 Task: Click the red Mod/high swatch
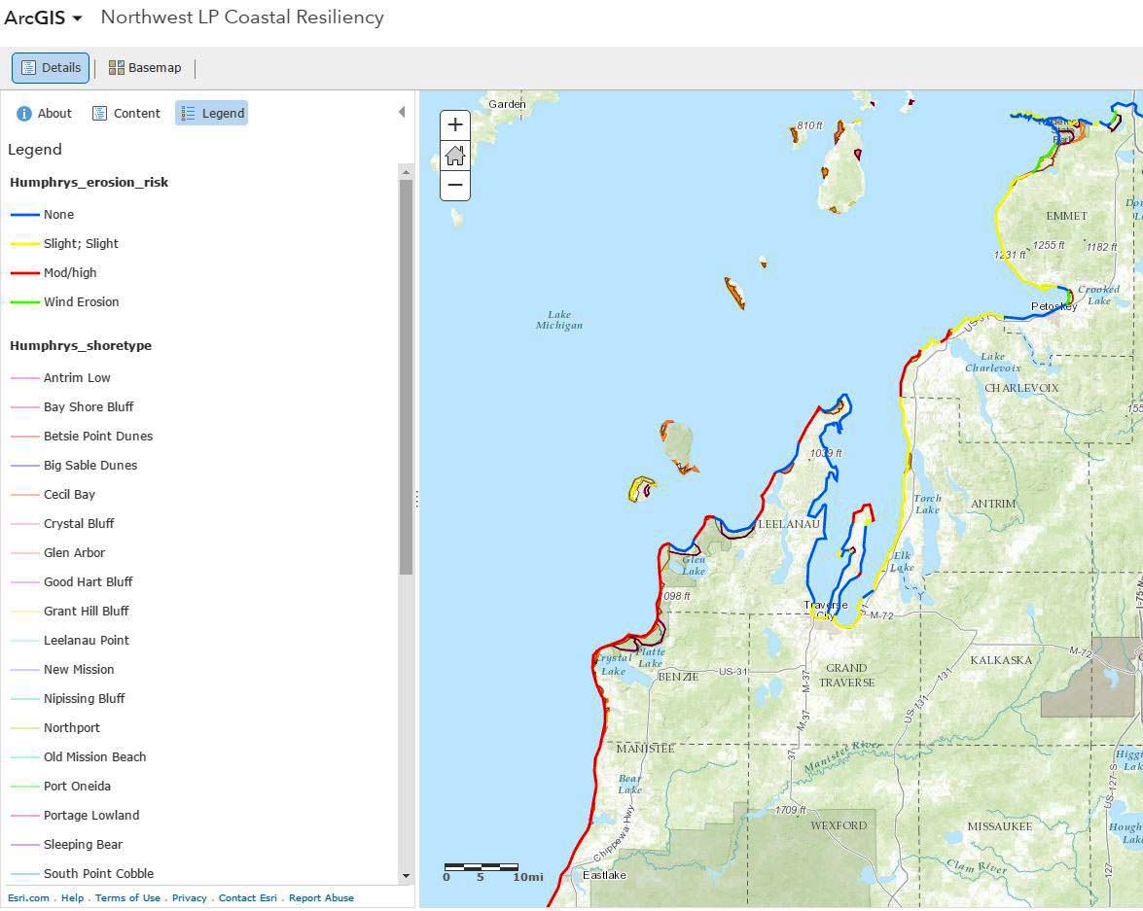point(24,273)
